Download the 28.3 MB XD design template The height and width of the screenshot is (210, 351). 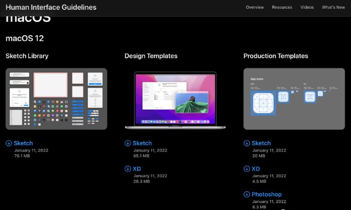(x=137, y=169)
